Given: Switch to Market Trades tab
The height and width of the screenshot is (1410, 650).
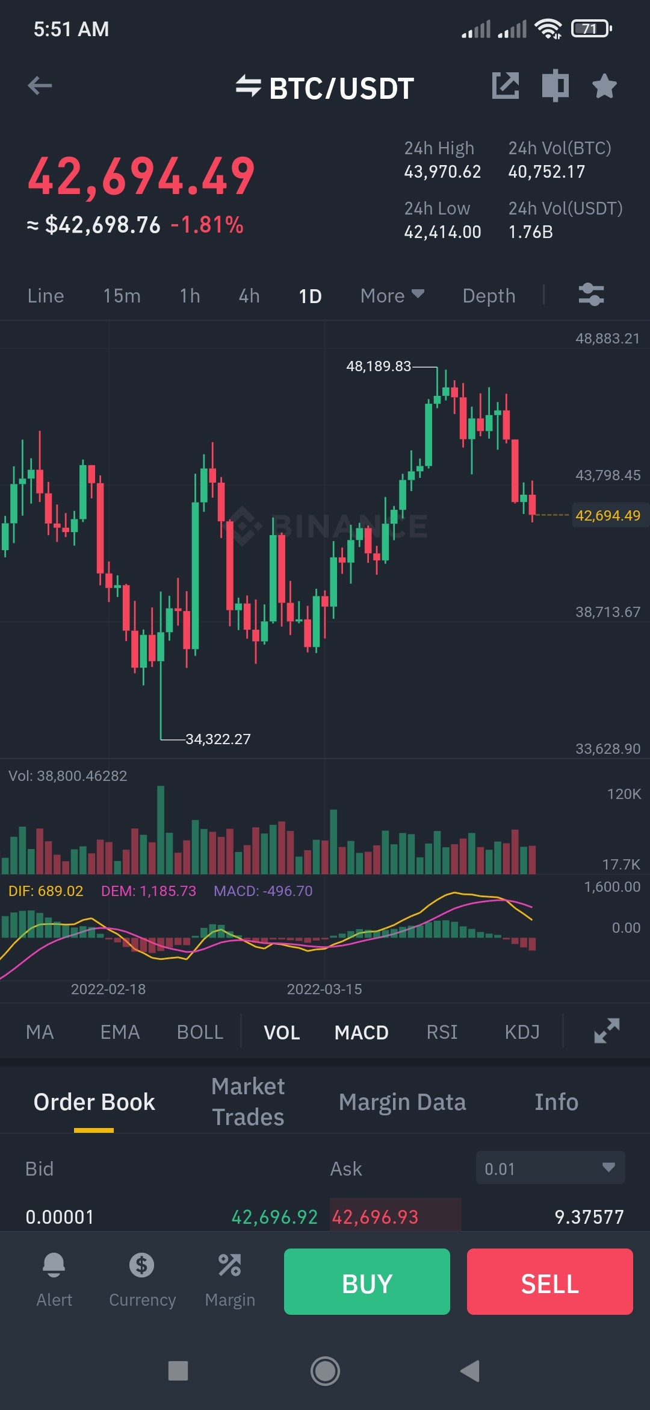Looking at the screenshot, I should (x=248, y=1101).
